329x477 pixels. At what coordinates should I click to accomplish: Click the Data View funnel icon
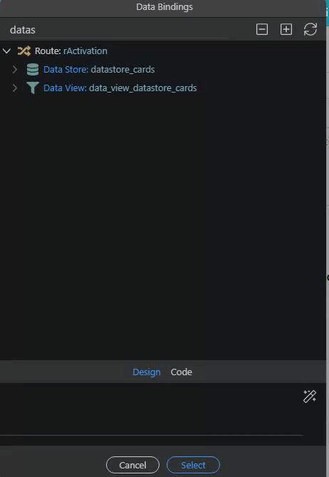[33, 88]
